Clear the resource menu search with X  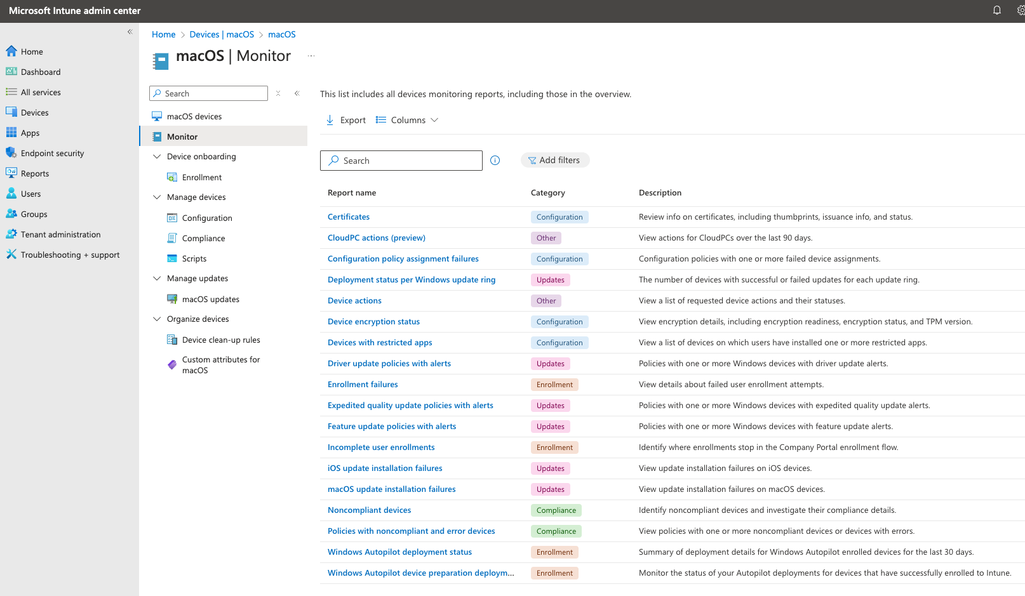(x=278, y=93)
